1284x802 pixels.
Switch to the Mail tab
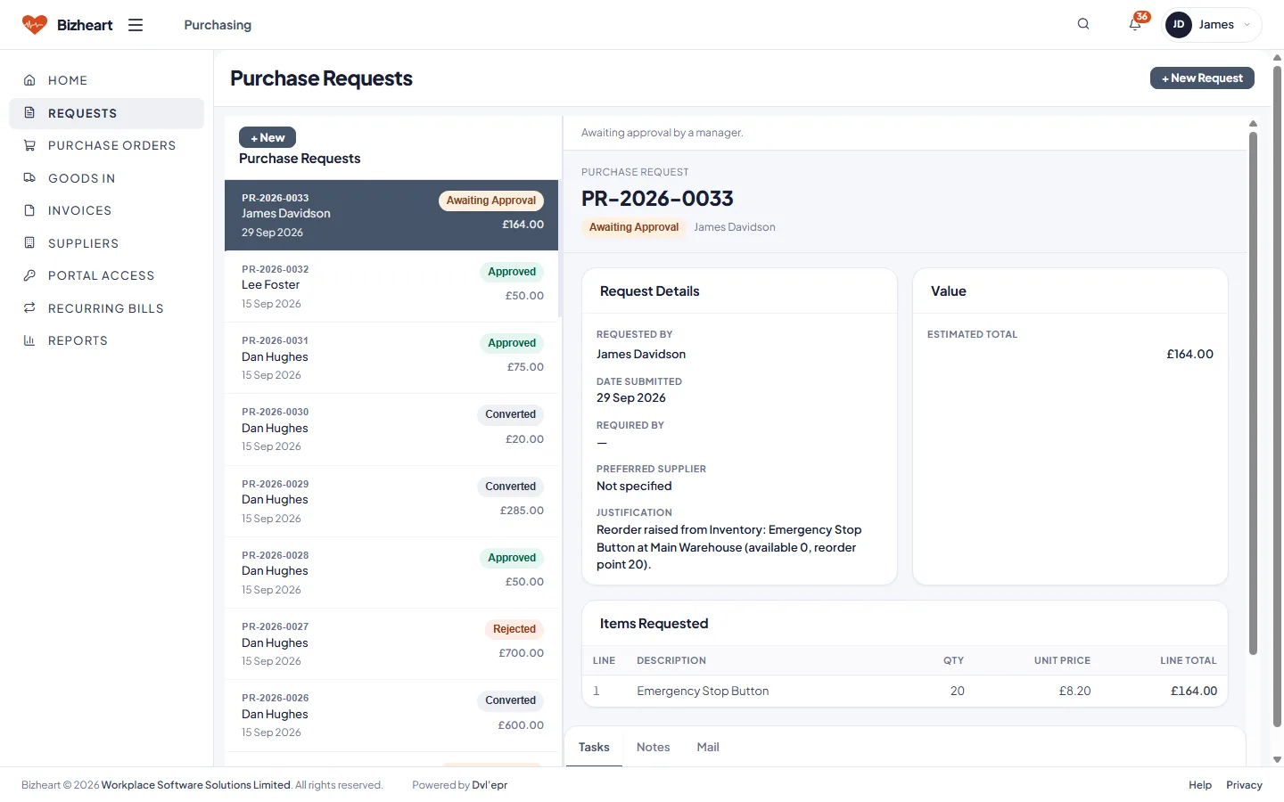pyautogui.click(x=708, y=747)
